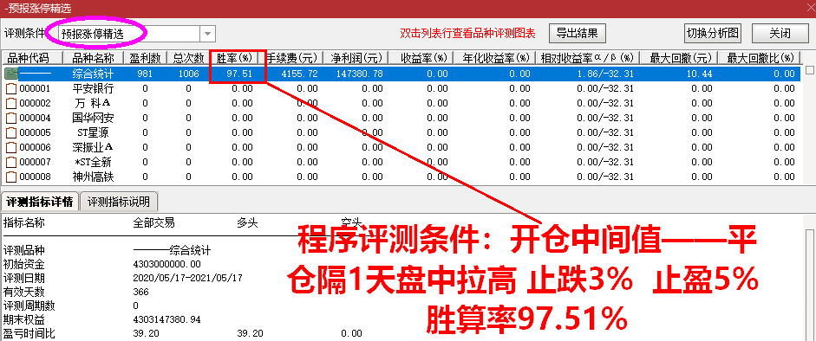Sort by the 净利润(元) column header
The image size is (816, 341).
pos(356,58)
